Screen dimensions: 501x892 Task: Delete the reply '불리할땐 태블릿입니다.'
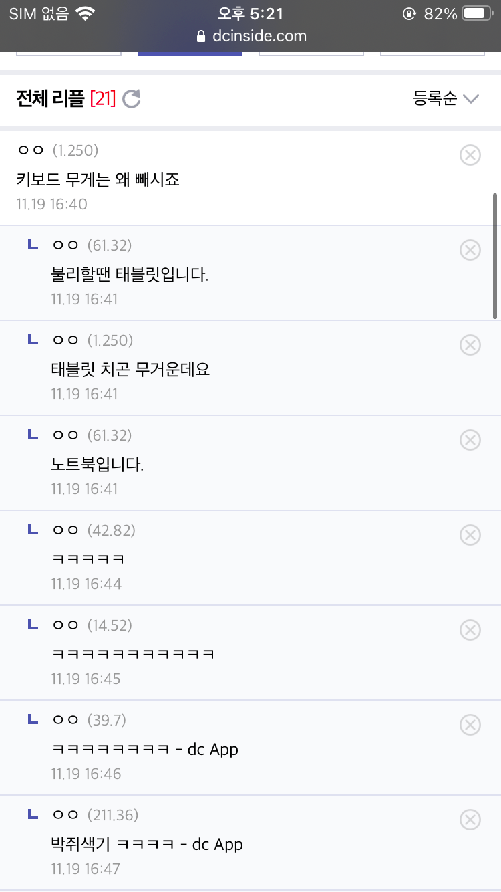click(x=470, y=250)
